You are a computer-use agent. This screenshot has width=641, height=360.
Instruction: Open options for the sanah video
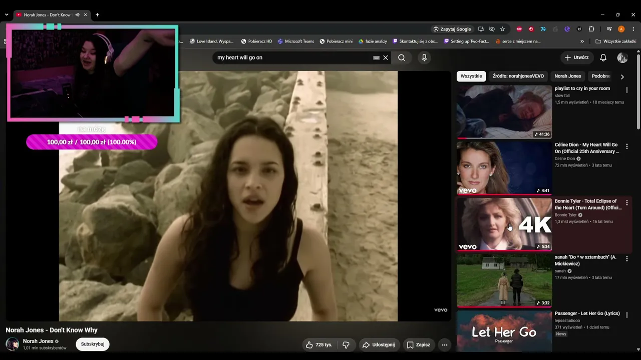[x=627, y=259]
